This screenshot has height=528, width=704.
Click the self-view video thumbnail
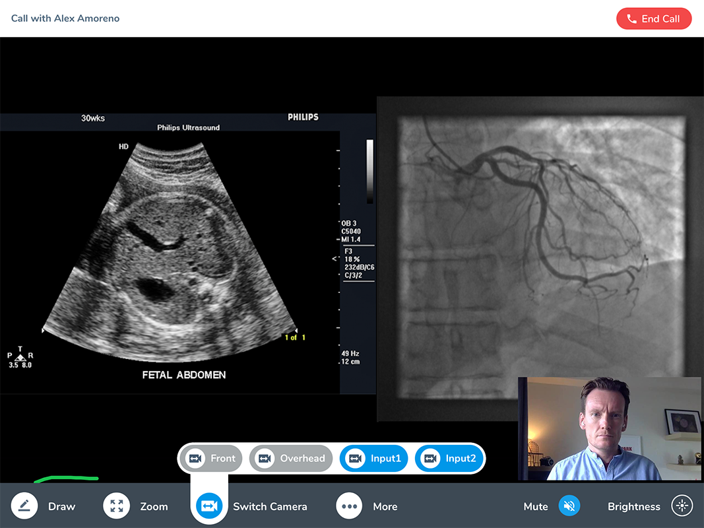[x=609, y=428]
